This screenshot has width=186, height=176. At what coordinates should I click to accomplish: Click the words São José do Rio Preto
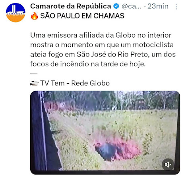point(112,54)
